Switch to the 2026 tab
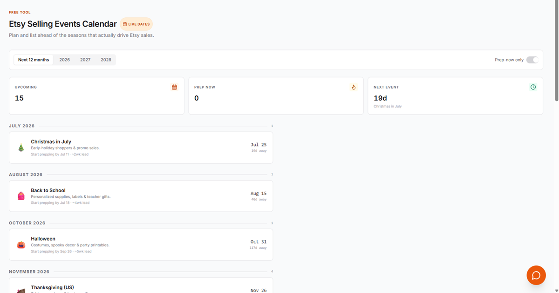 coord(65,60)
